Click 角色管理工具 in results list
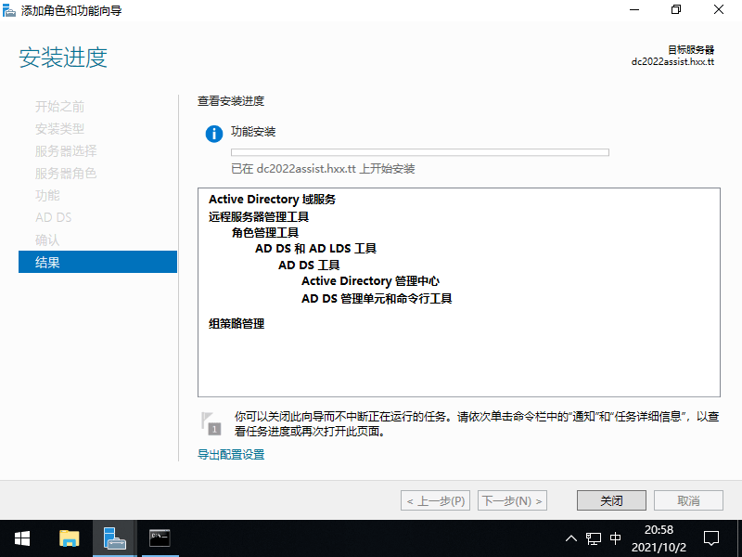Viewport: 742px width, 557px height. (265, 233)
